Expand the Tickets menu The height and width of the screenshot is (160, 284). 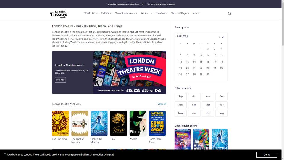coord(106,13)
